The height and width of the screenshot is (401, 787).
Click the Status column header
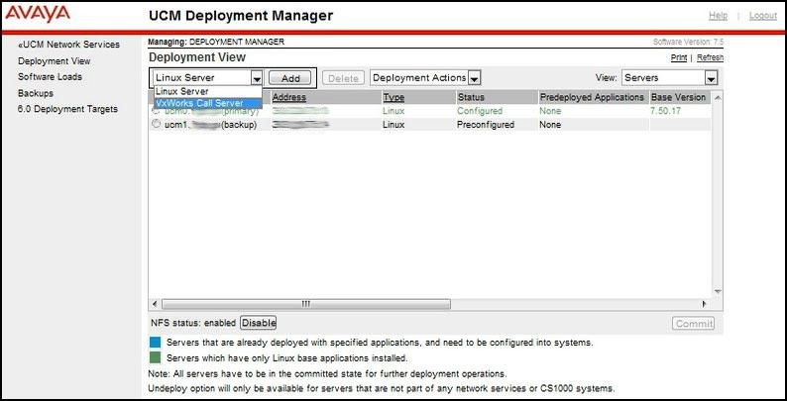pyautogui.click(x=471, y=97)
